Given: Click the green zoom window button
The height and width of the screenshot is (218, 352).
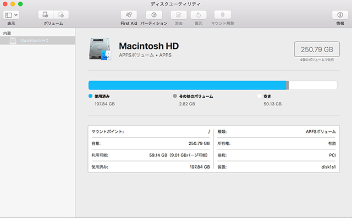Looking at the screenshot, I should click(20, 4).
